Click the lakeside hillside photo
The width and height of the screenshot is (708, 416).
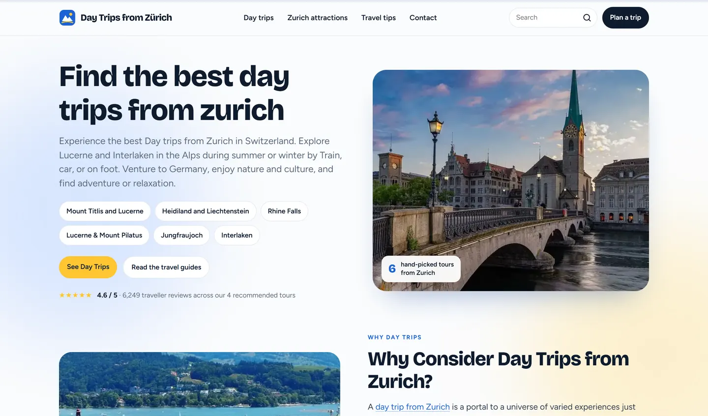tap(200, 384)
